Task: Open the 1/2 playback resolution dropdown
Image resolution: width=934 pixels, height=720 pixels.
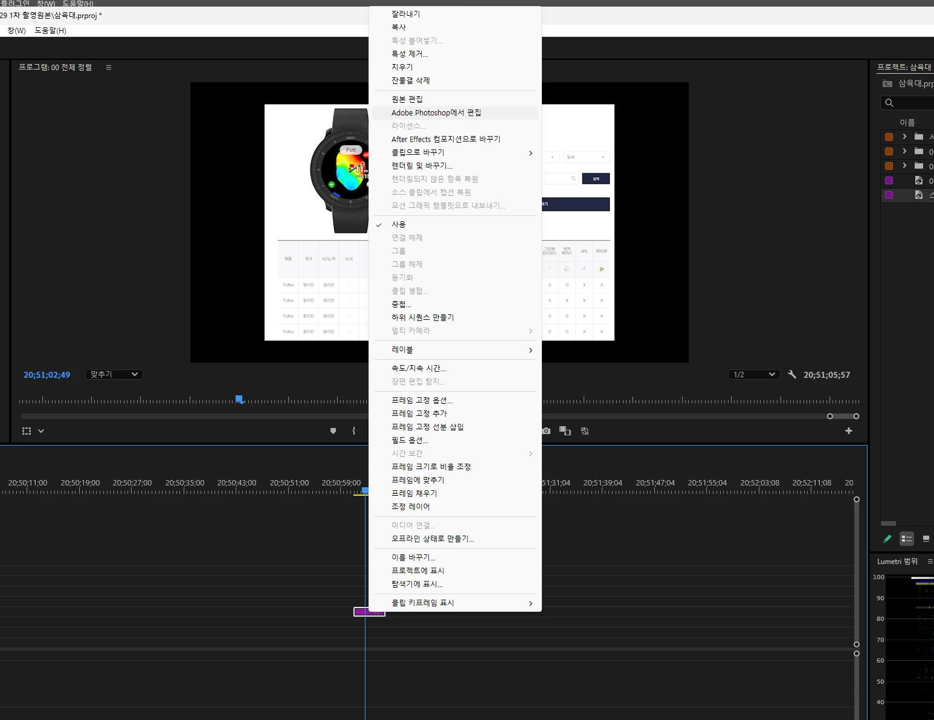Action: 753,374
